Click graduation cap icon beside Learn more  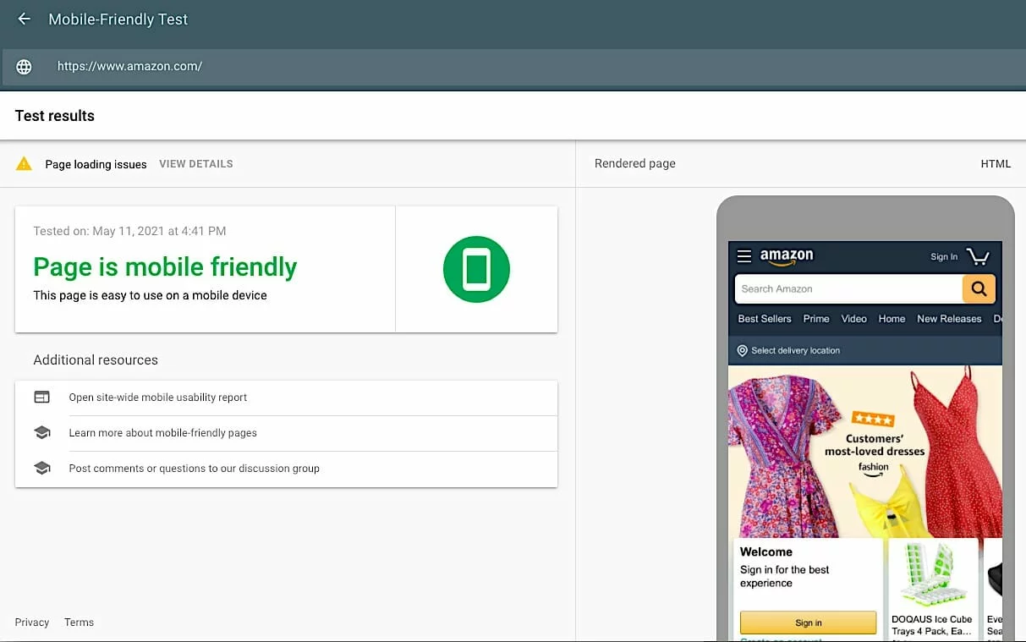[41, 432]
